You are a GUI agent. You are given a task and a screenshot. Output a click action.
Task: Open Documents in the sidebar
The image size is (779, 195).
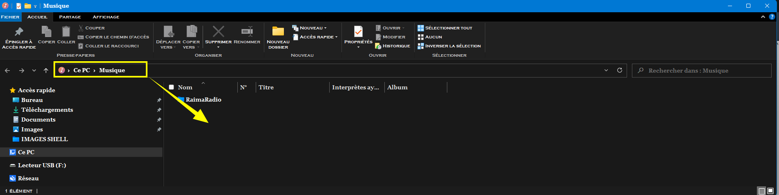[x=38, y=120]
